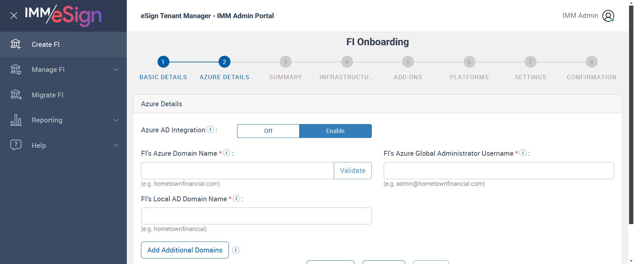Select the Azure Details step 2
This screenshot has width=634, height=264.
(x=224, y=62)
